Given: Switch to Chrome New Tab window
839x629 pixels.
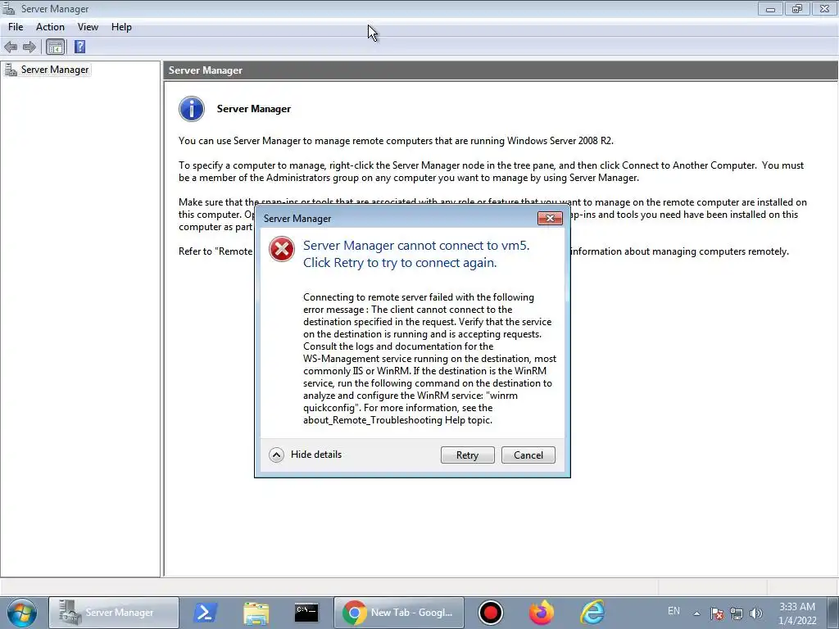Looking at the screenshot, I should coord(399,613).
